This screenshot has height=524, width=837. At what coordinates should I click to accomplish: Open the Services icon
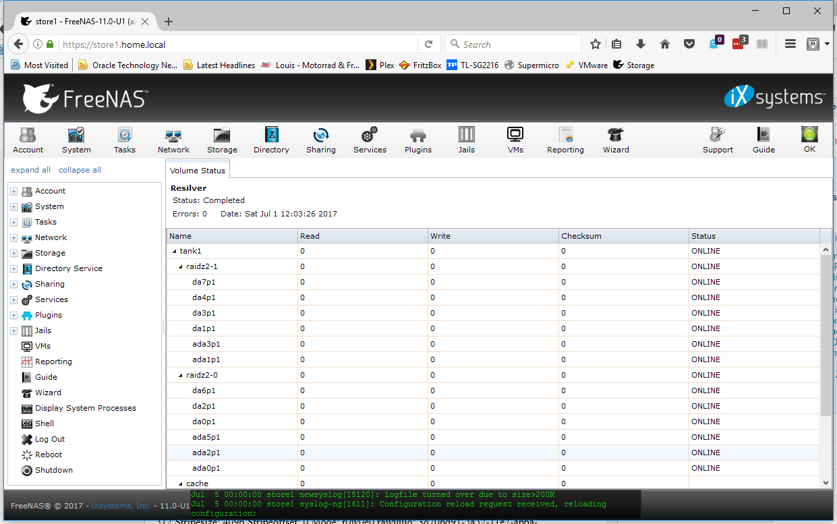[370, 140]
